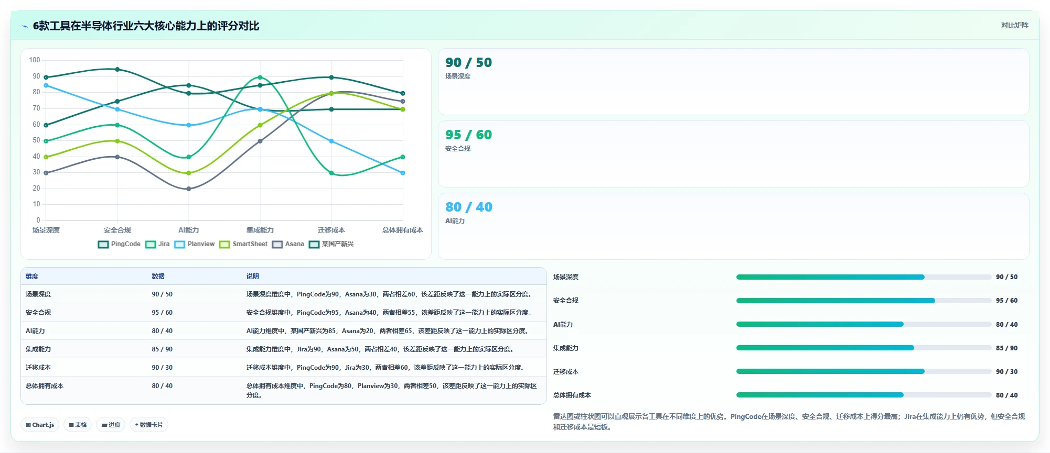This screenshot has width=1050, height=453.
Task: Click the 95 / 60 value in the table
Action: tap(162, 313)
